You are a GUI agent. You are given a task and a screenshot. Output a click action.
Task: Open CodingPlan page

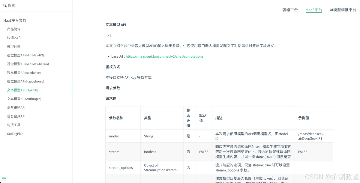(15, 134)
